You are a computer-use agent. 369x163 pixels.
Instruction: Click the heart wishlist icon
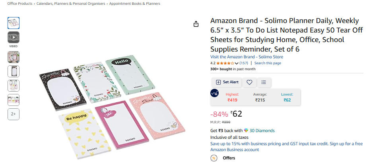(x=249, y=82)
